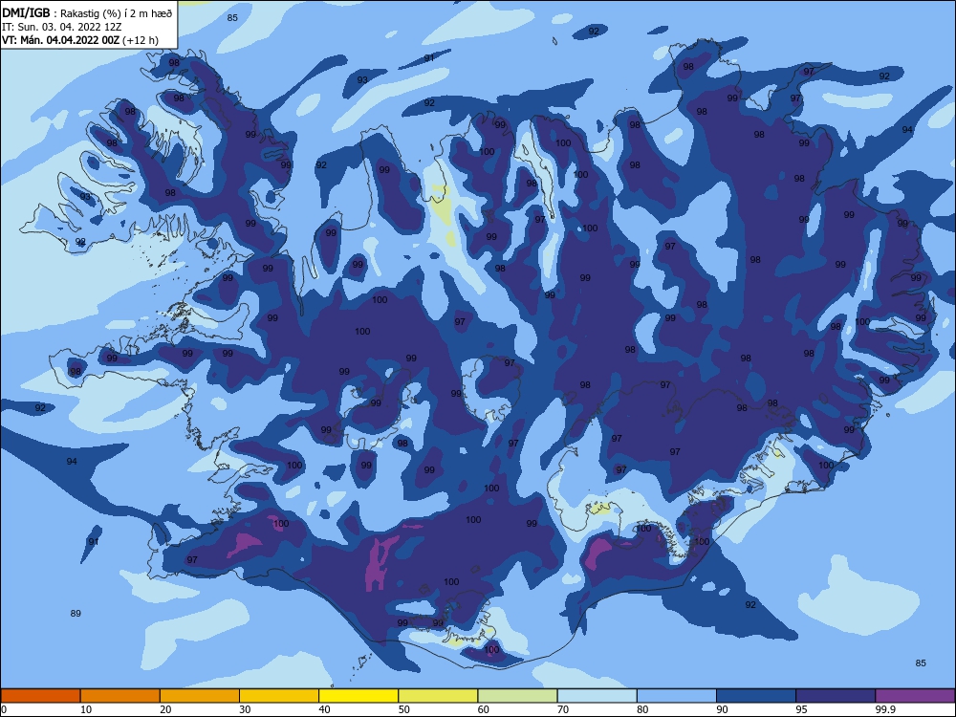The image size is (956, 717).
Task: Click the light orange 20–30 legend swatch
Action: click(200, 696)
